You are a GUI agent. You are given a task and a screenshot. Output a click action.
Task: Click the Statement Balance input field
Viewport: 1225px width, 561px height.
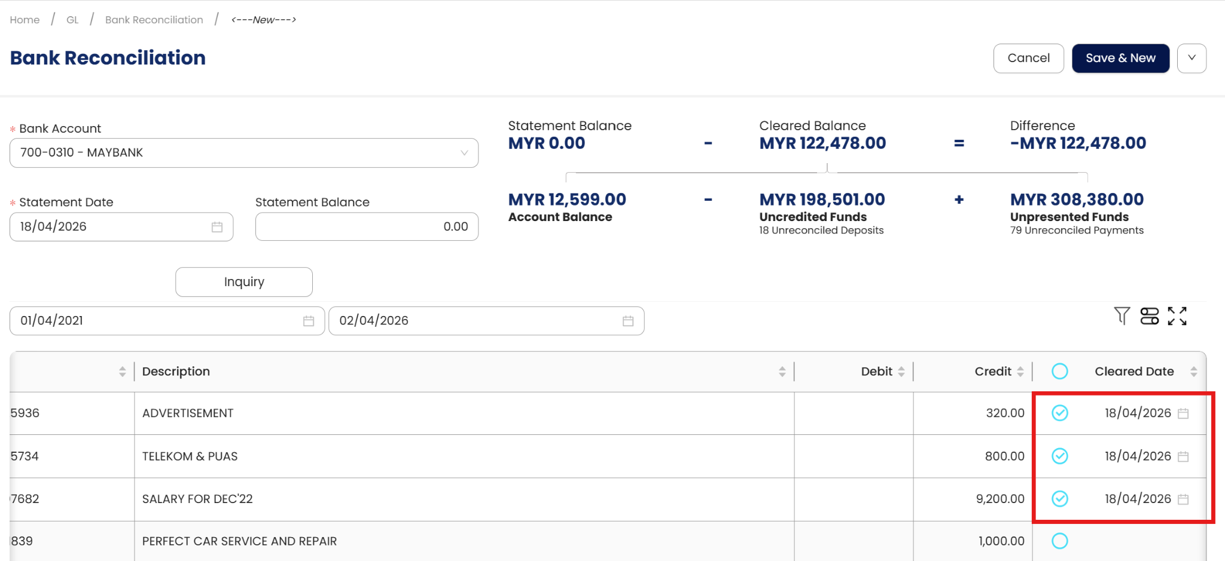click(367, 227)
